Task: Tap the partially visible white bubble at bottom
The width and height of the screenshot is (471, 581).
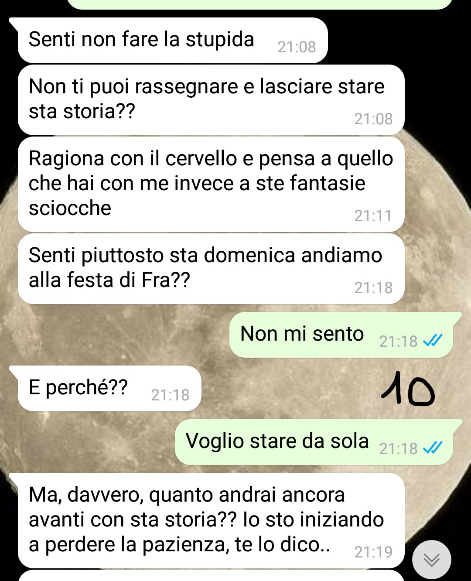Action: pyautogui.click(x=211, y=575)
